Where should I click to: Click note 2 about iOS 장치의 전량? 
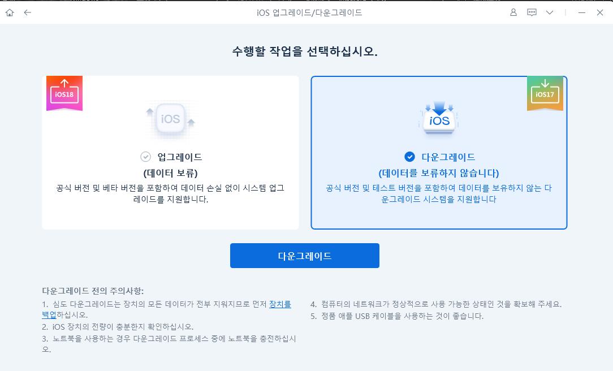pos(118,326)
